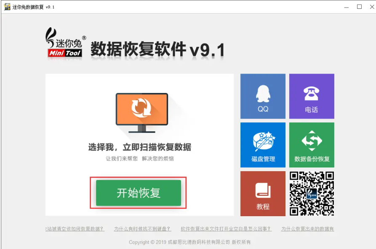This screenshot has height=249, width=376.
Task: Click the green arrows icon on the backup tile
Action: point(312,138)
